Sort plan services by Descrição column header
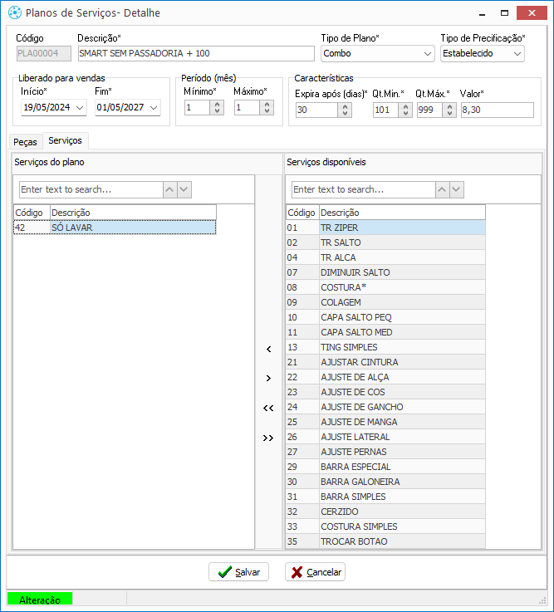 point(133,213)
